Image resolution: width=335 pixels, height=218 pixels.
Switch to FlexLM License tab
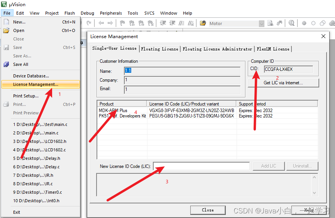tap(273, 49)
